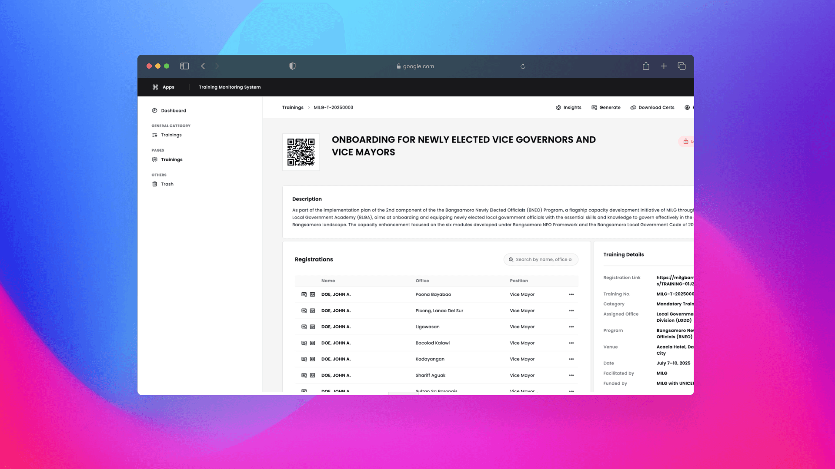Image resolution: width=835 pixels, height=469 pixels.
Task: Open more options for Picong, Lanao Del Sur row
Action: 571,311
